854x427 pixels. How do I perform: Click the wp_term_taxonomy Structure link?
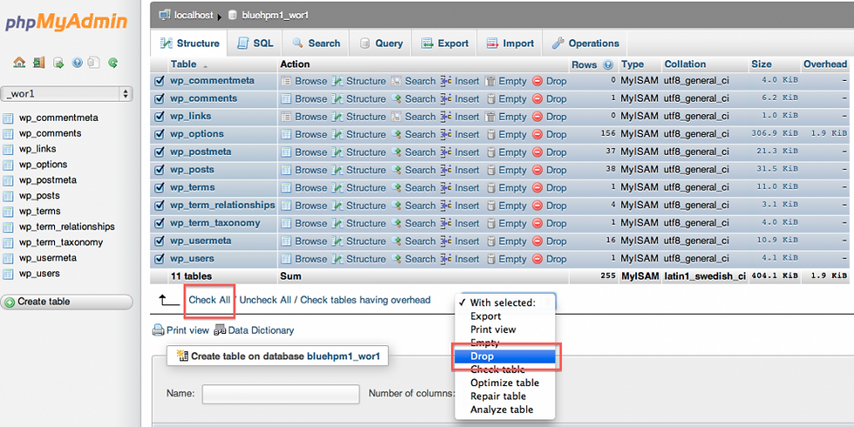pyautogui.click(x=365, y=224)
